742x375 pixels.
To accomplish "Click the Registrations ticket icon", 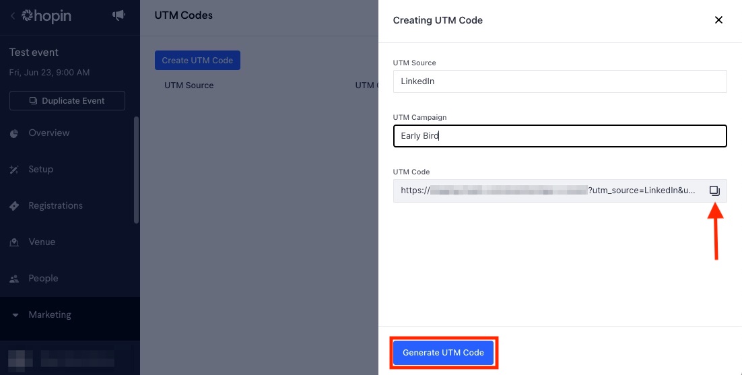I will (x=14, y=206).
